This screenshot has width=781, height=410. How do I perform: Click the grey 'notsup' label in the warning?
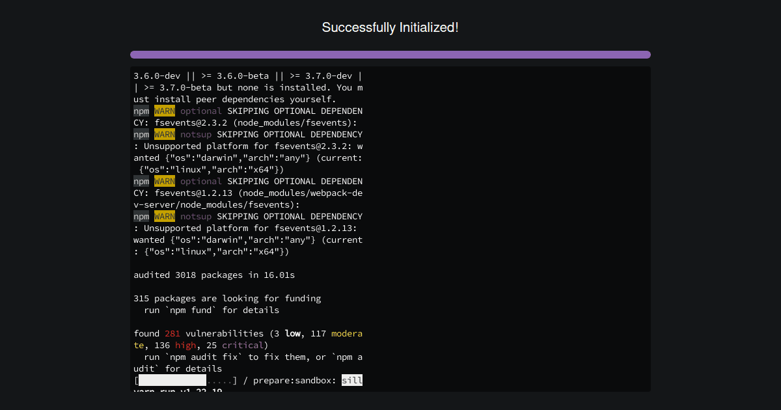point(196,134)
